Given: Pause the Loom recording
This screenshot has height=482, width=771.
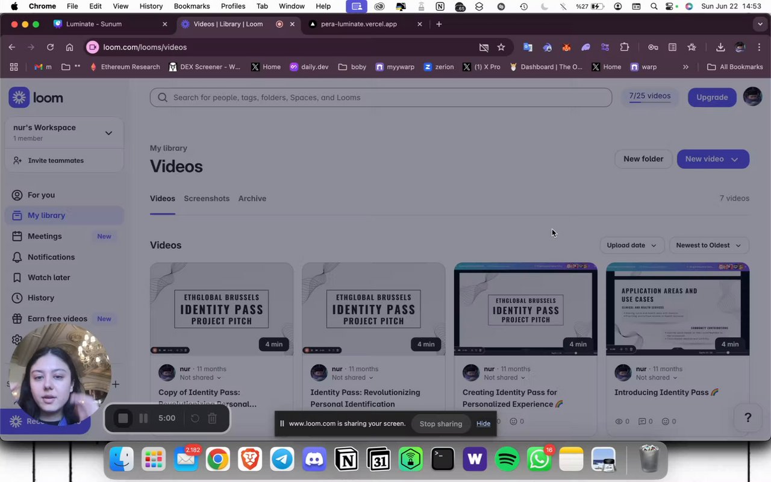Looking at the screenshot, I should [143, 418].
